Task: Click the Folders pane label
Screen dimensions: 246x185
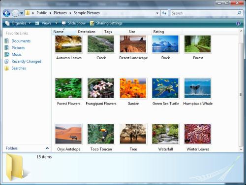Action: click(12, 148)
